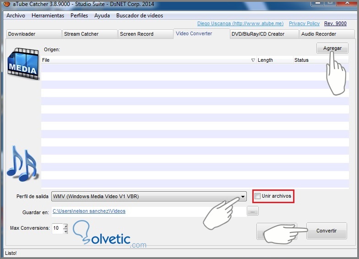
Task: Open Buscador de videos menu
Action: tap(140, 16)
